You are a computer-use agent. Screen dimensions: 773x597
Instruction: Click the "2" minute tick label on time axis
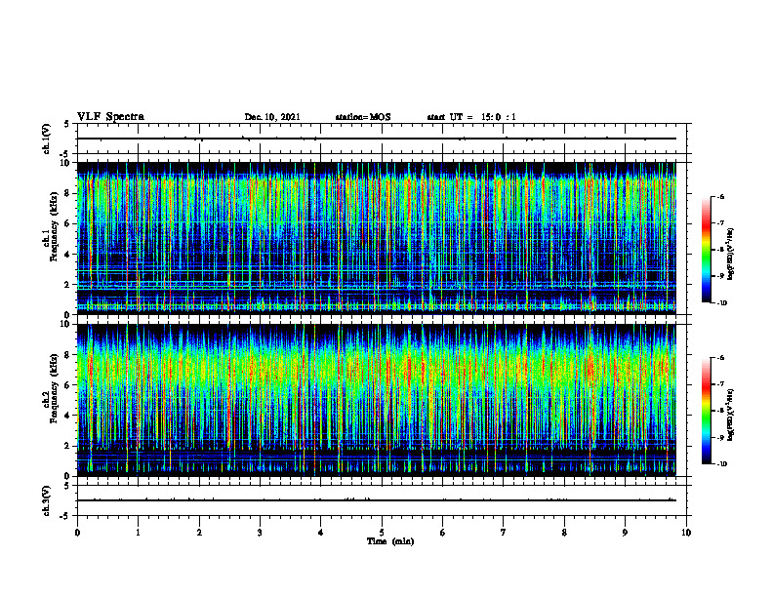(199, 533)
